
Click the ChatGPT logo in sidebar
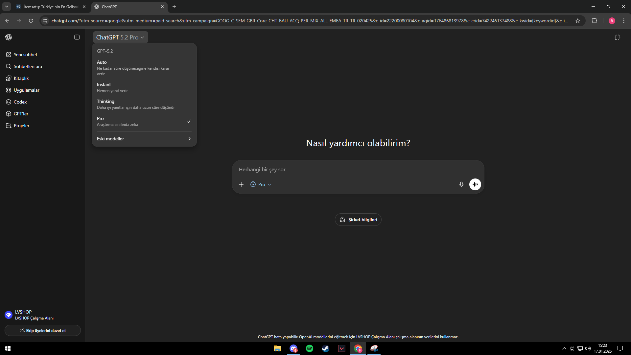[9, 37]
